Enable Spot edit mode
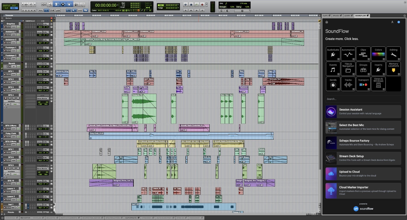 14,5
